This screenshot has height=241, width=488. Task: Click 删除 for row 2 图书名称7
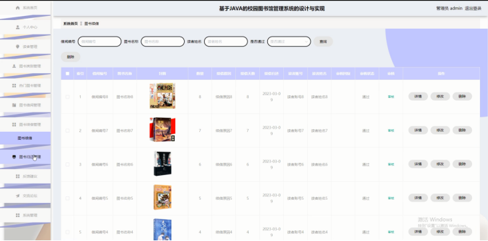click(x=462, y=130)
